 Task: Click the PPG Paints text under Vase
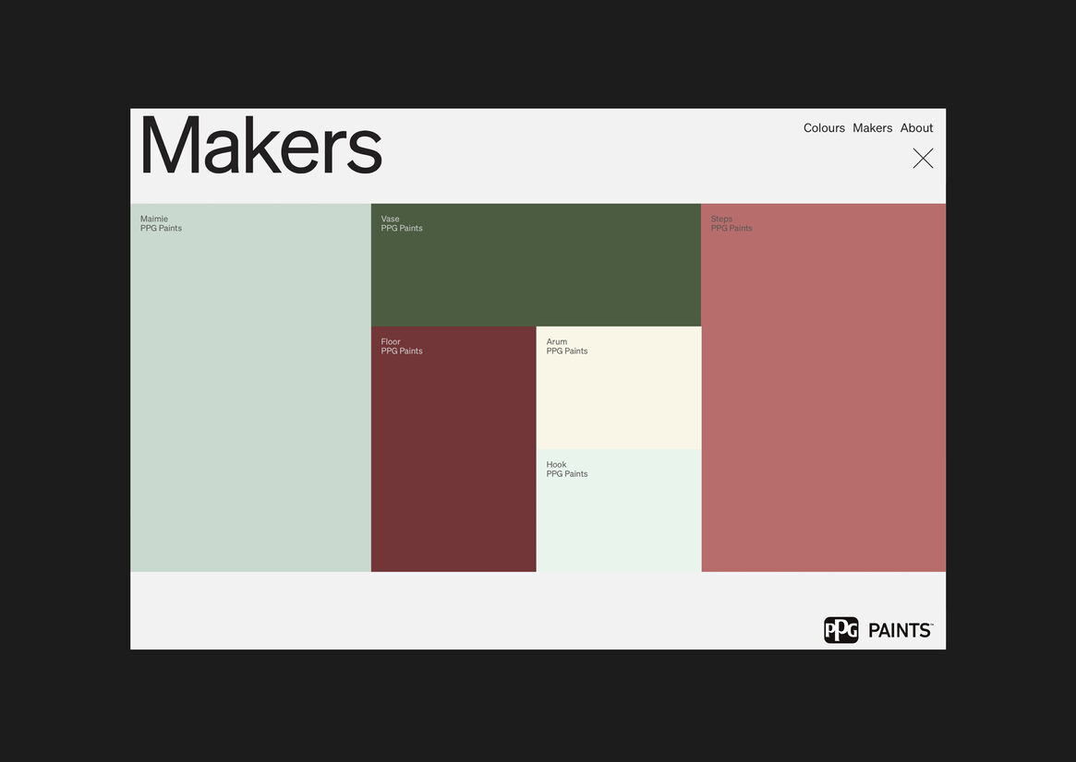[x=402, y=229]
